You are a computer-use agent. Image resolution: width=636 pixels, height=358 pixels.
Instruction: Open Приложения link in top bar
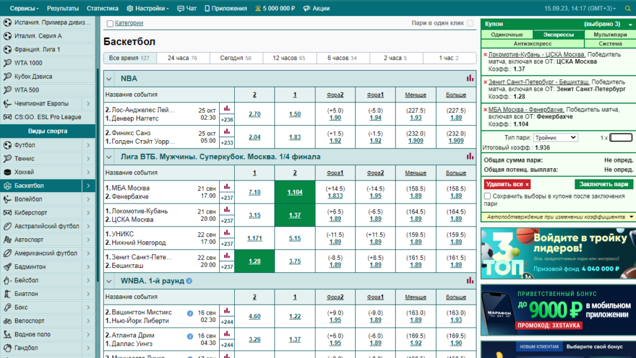coord(226,9)
